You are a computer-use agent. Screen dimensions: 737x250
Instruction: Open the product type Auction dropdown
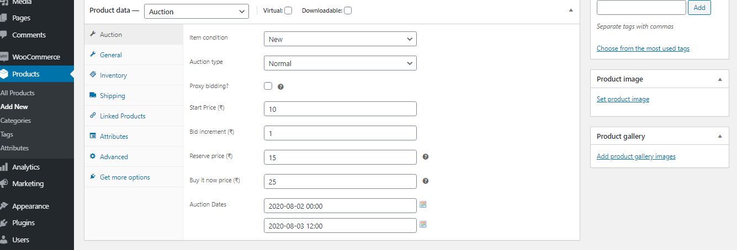point(196,12)
